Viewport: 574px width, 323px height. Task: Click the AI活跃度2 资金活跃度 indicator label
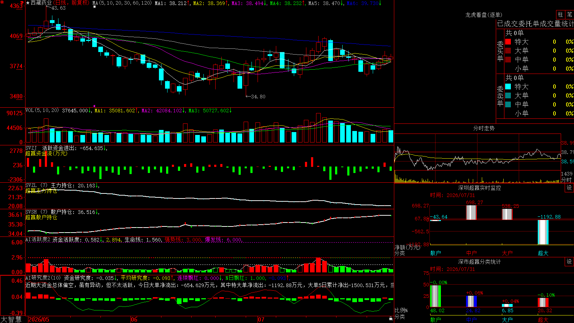[x=54, y=240]
